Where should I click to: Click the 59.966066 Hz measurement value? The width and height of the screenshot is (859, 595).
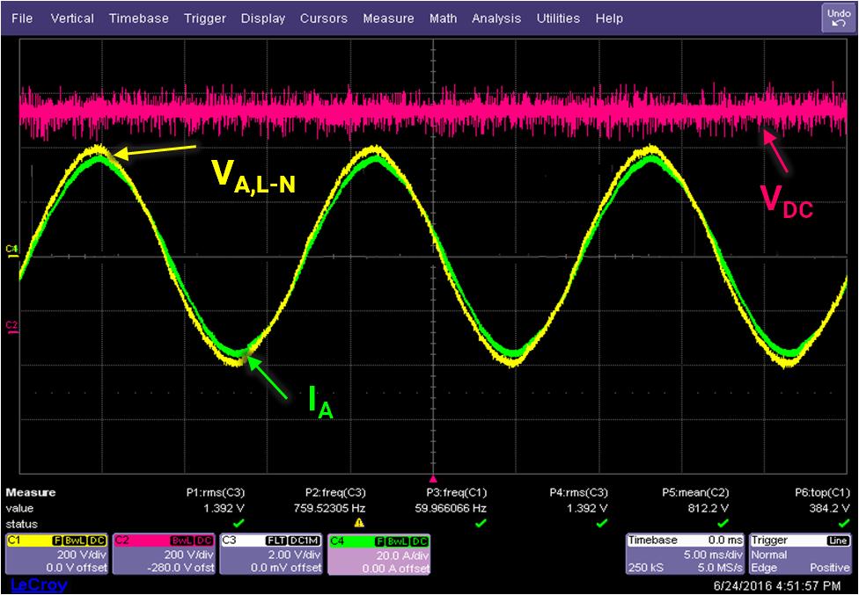click(x=451, y=508)
